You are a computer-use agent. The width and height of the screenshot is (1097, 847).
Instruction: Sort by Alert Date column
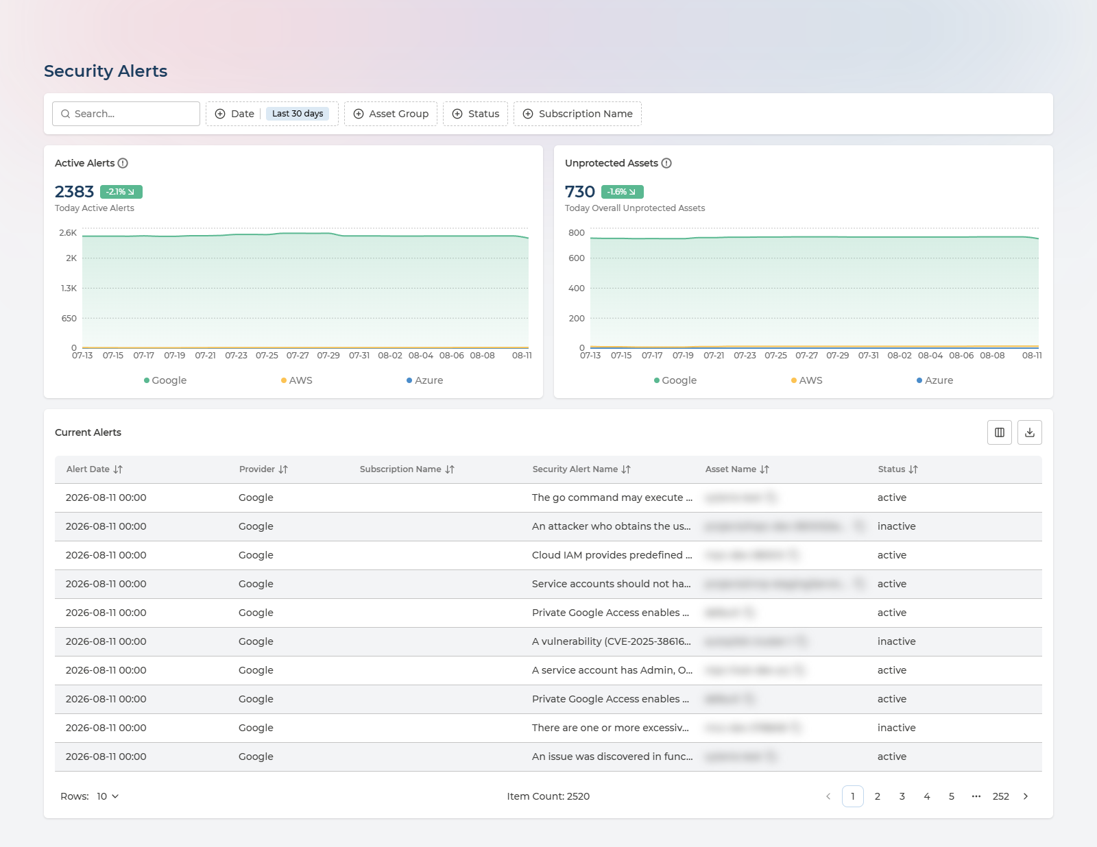(95, 469)
